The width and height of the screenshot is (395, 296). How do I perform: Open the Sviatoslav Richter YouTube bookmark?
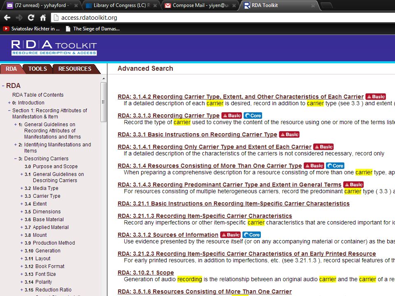pos(31,29)
